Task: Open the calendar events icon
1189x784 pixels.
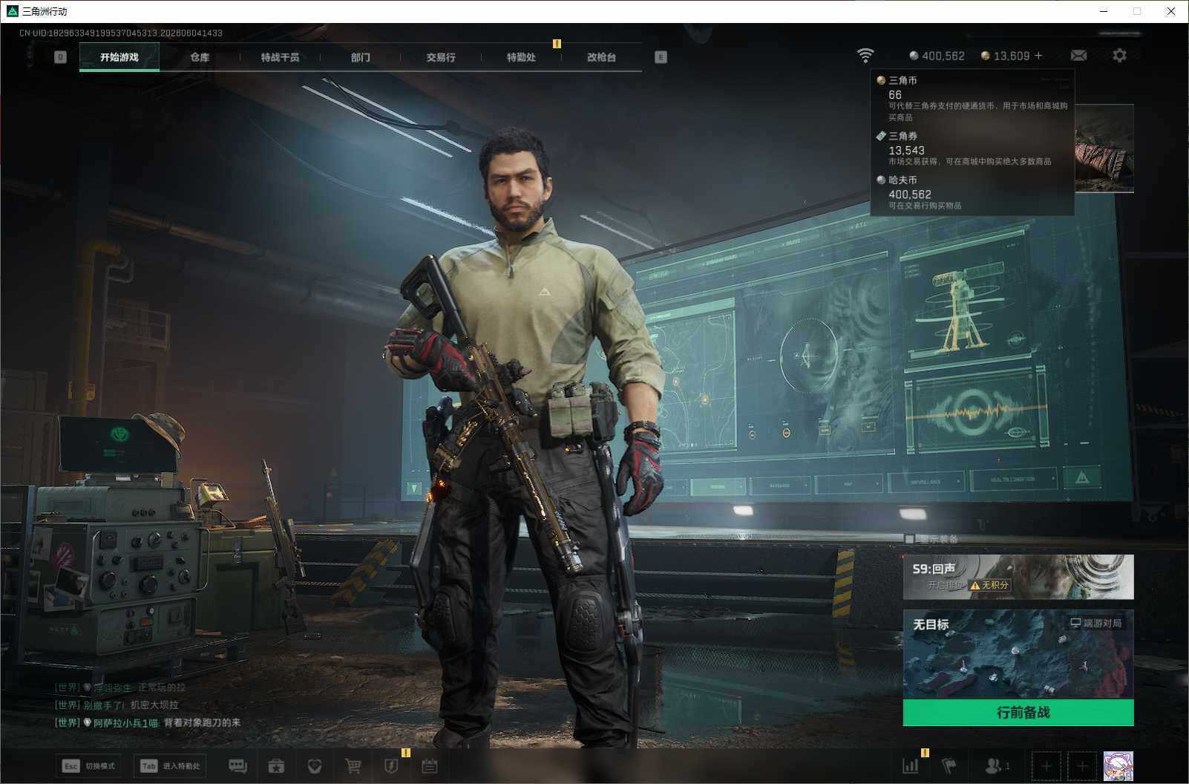Action: click(x=430, y=765)
